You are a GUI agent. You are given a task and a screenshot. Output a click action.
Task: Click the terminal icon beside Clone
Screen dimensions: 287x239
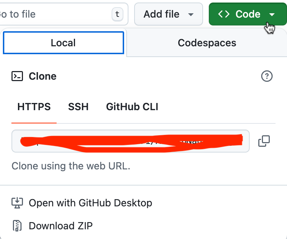[17, 76]
